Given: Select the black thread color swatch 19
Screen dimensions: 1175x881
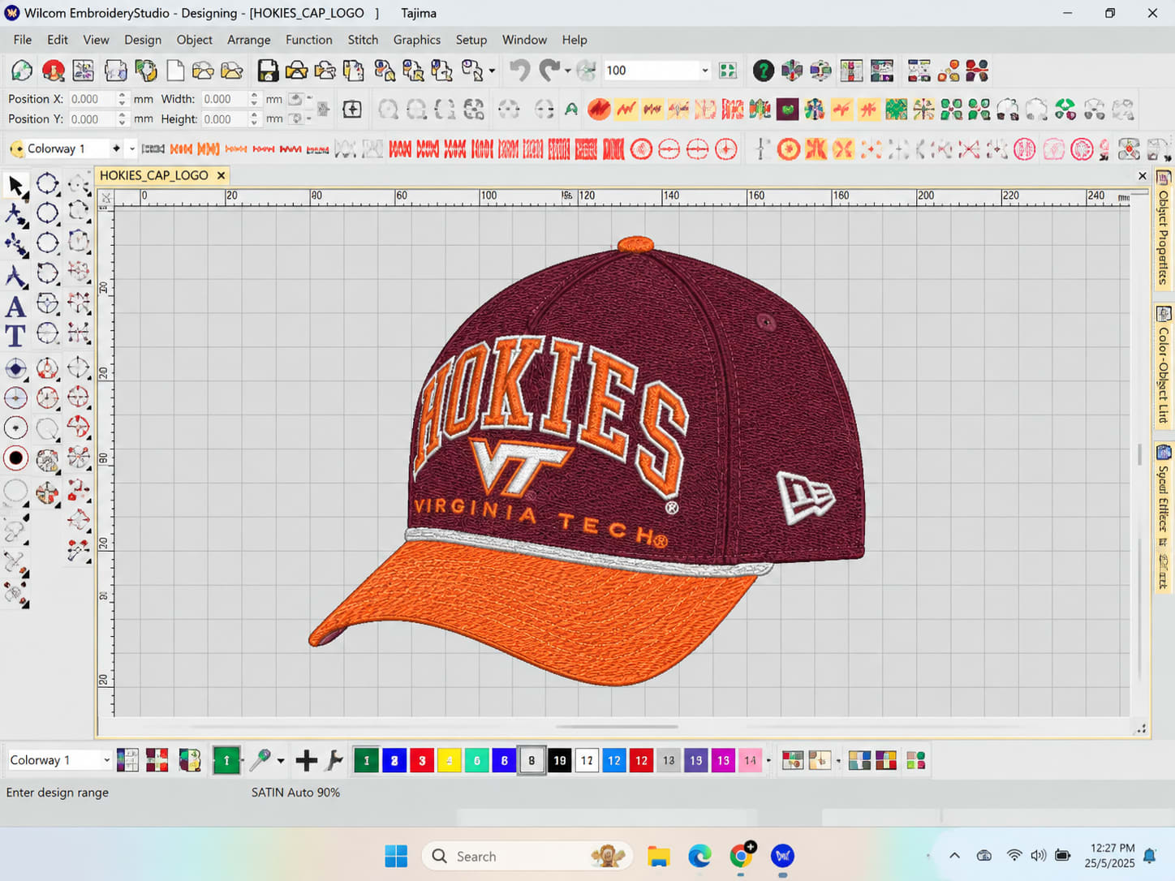Looking at the screenshot, I should (x=559, y=760).
